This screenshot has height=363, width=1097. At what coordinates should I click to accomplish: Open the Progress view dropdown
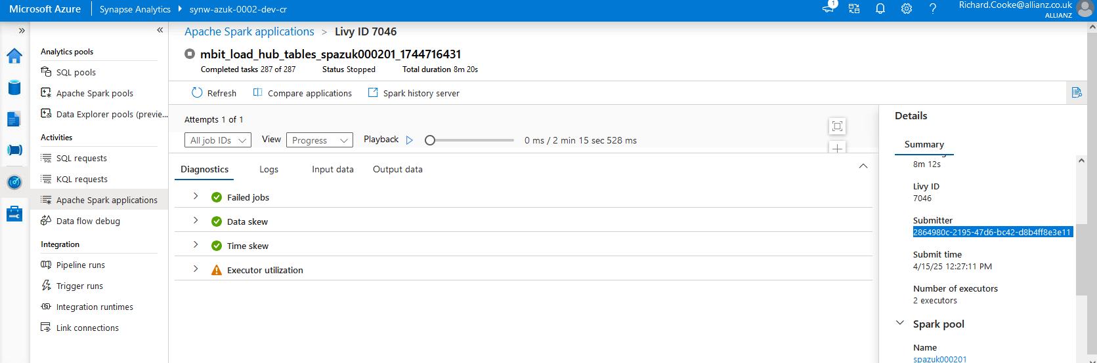(320, 140)
